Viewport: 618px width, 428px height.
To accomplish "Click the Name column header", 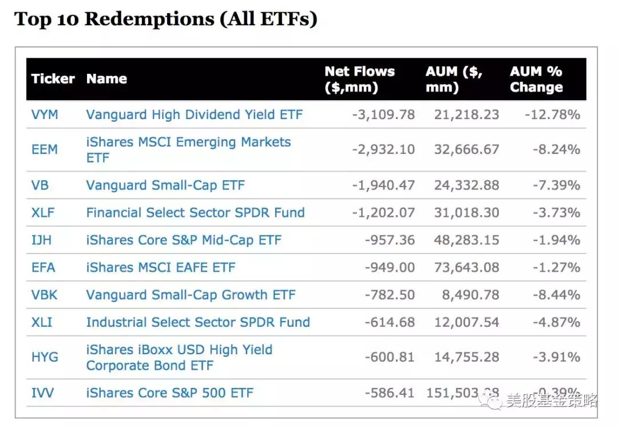I will click(x=106, y=79).
